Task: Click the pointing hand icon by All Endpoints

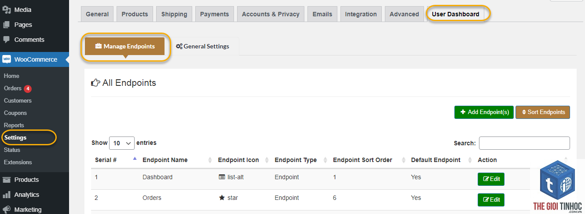Action: [95, 83]
